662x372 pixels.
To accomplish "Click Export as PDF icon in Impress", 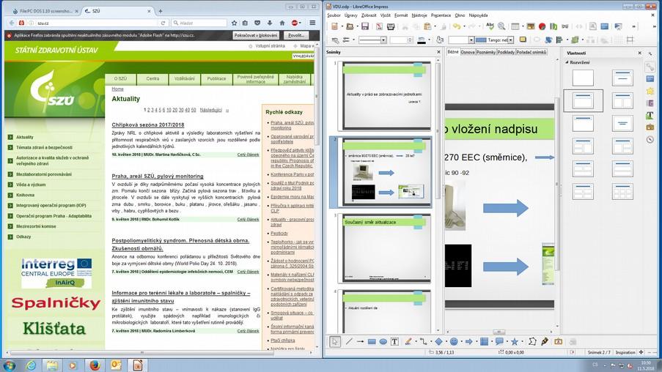I will [379, 26].
